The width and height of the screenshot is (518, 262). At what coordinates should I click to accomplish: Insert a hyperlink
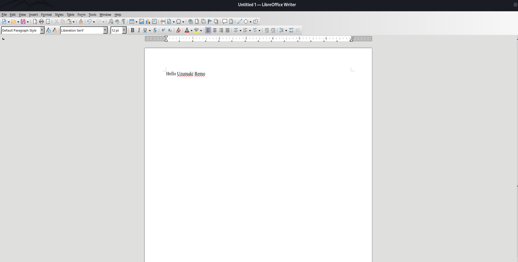(x=191, y=21)
